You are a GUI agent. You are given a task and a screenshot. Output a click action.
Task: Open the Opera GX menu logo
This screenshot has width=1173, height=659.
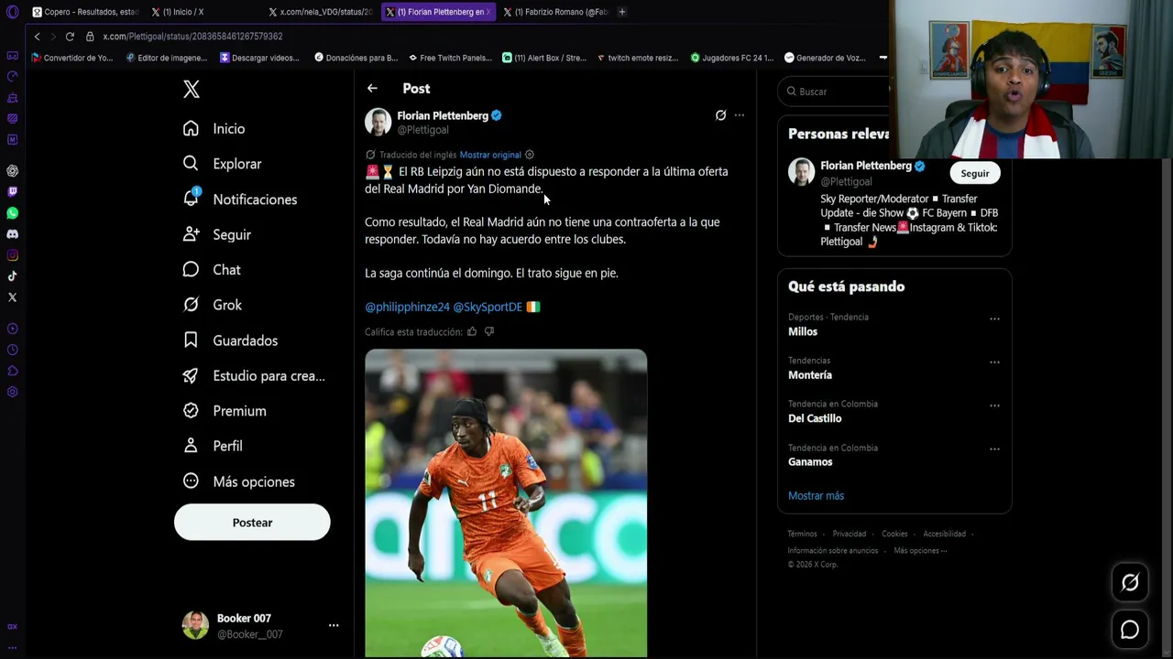point(12,12)
